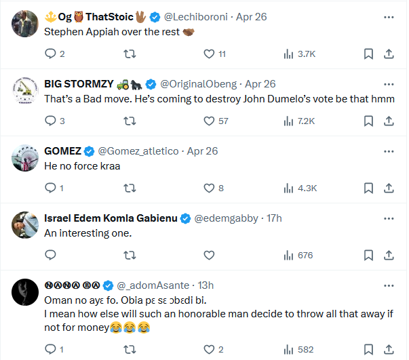View analytics on BIG STORMZY's 7.2K views

click(x=298, y=121)
